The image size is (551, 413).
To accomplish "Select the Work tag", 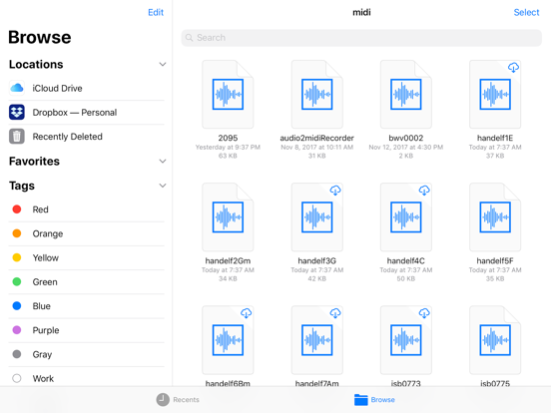I will point(87,379).
